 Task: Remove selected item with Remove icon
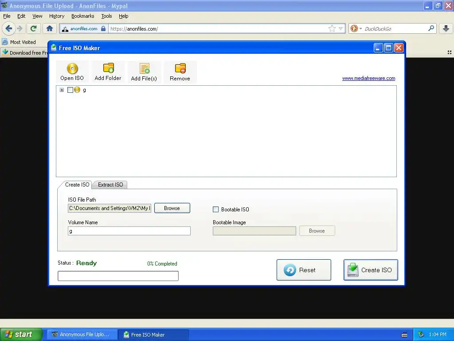(180, 68)
